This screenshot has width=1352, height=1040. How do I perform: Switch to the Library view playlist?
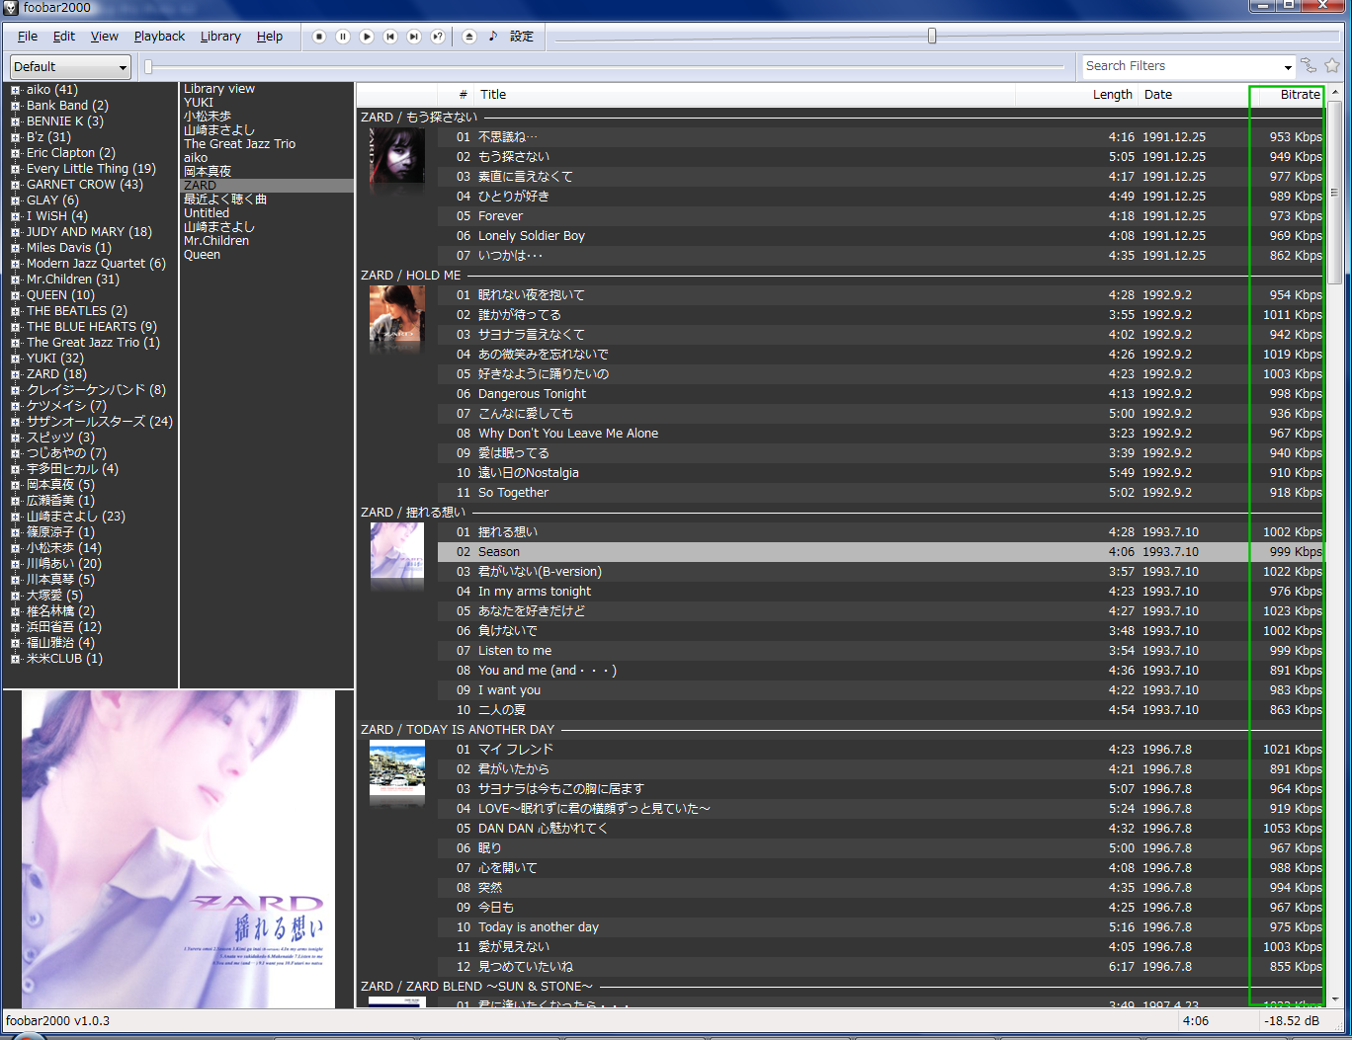(219, 89)
